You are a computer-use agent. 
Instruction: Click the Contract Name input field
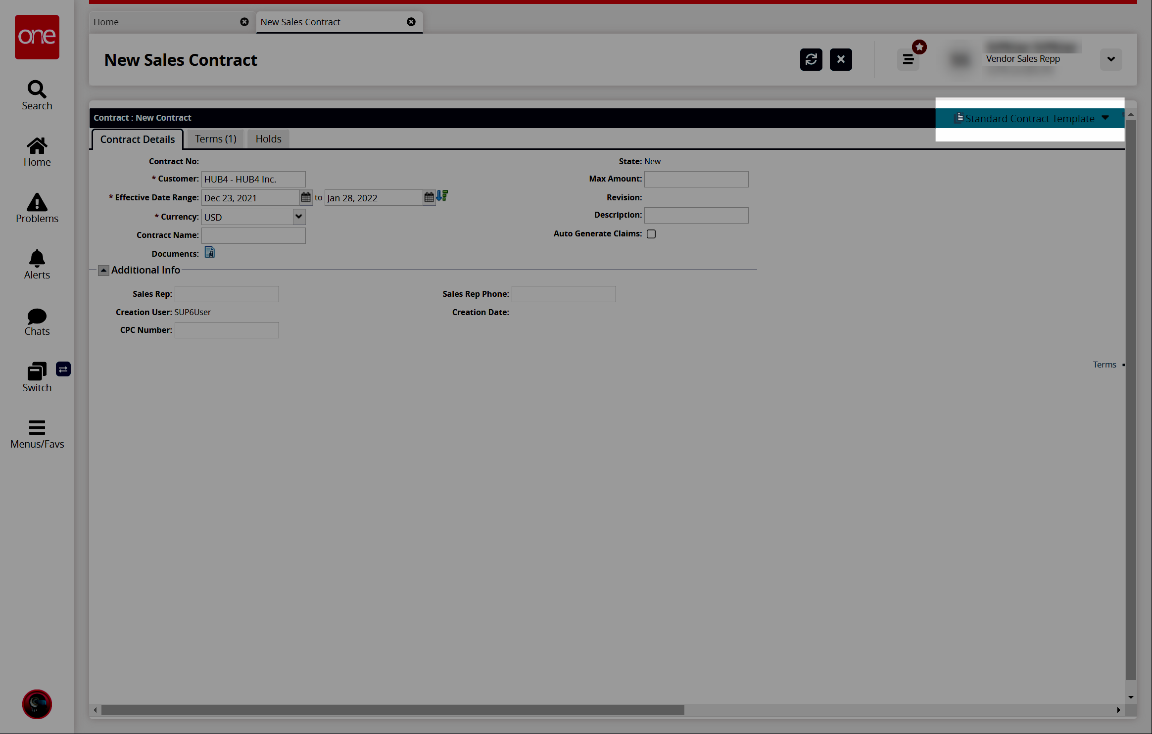[x=253, y=235]
